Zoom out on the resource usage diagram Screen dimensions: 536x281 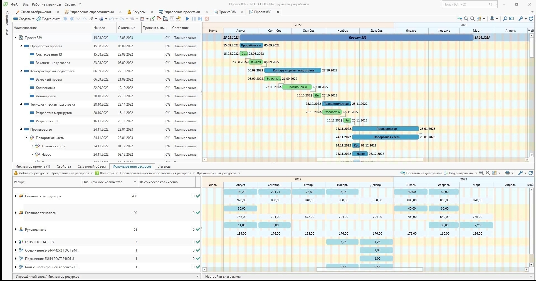pos(488,173)
